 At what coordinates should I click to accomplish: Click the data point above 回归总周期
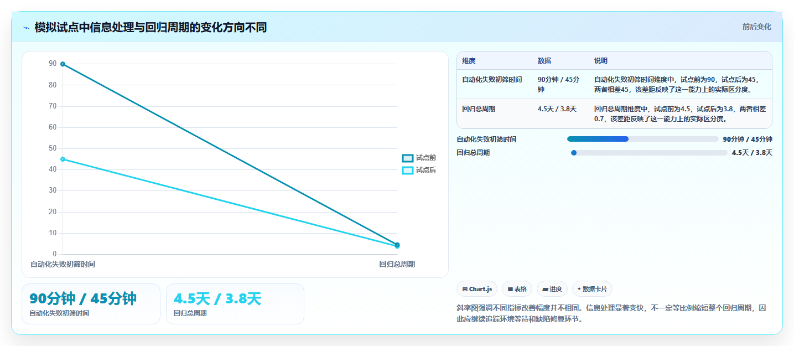click(x=397, y=245)
